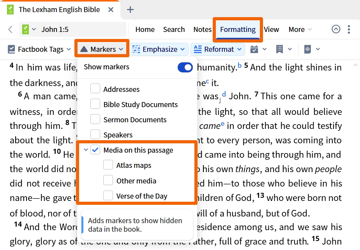Screen dimensions: 360x250
Task: Click the calendar checkmark icon
Action: click(254, 49)
